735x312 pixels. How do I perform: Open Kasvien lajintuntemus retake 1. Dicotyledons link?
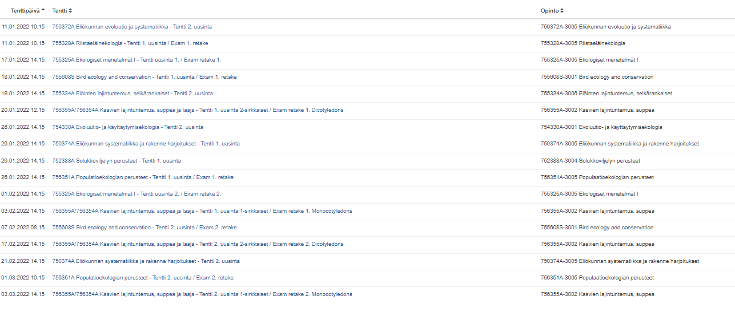tap(198, 110)
